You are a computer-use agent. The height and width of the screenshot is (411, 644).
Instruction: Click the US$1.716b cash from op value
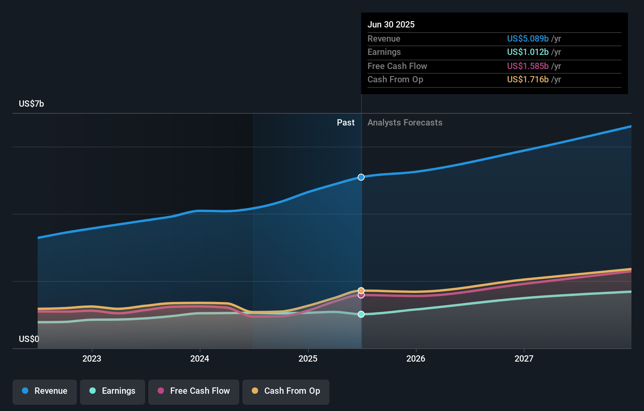[528, 79]
